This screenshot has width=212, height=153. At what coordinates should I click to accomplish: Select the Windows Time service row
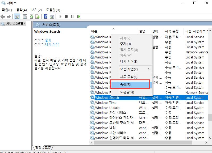149,103
